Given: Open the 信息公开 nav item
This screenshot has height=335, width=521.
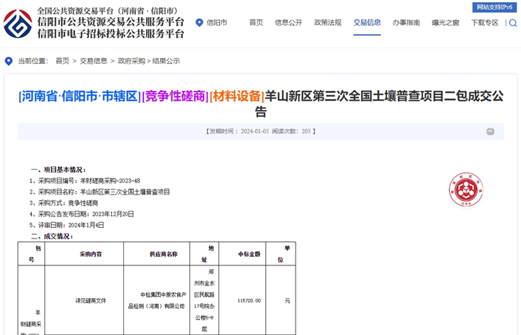Looking at the screenshot, I should pyautogui.click(x=288, y=23).
